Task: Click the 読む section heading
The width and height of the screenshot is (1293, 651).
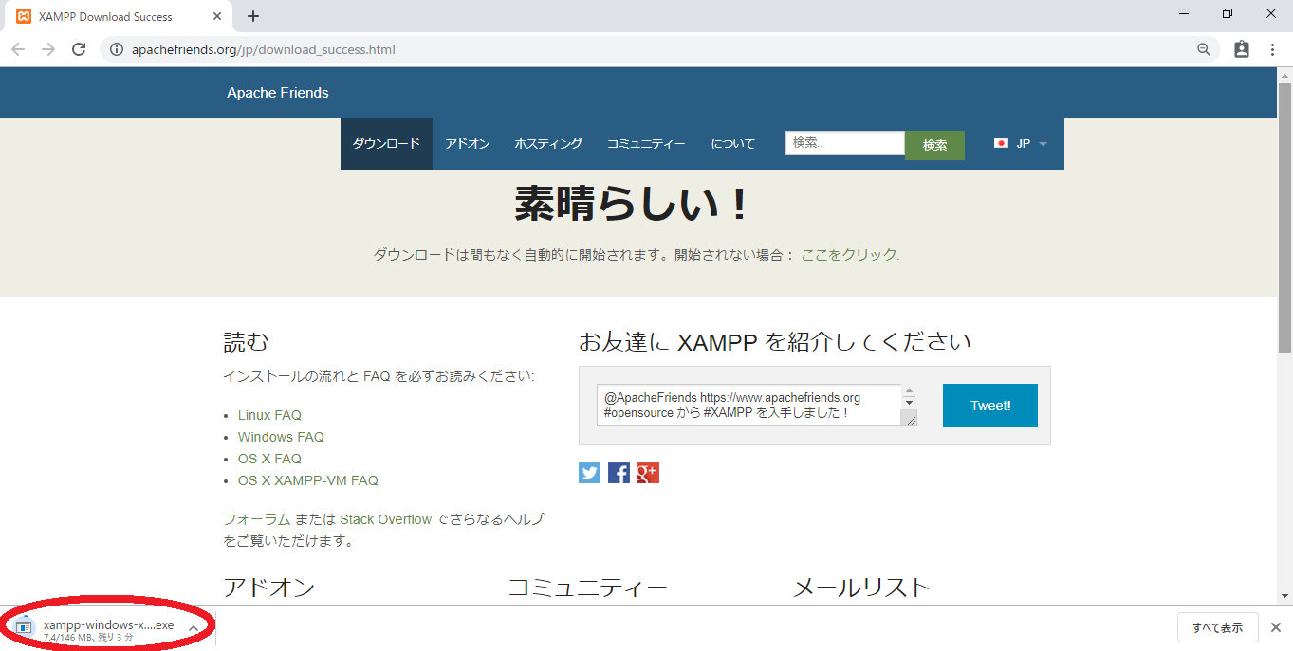Action: (x=246, y=341)
